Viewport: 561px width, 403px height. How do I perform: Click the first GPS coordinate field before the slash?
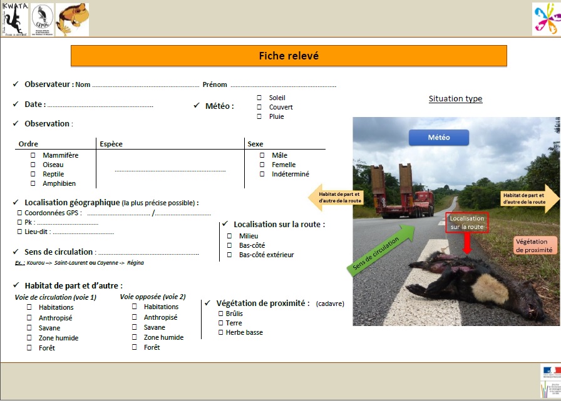[x=119, y=213]
